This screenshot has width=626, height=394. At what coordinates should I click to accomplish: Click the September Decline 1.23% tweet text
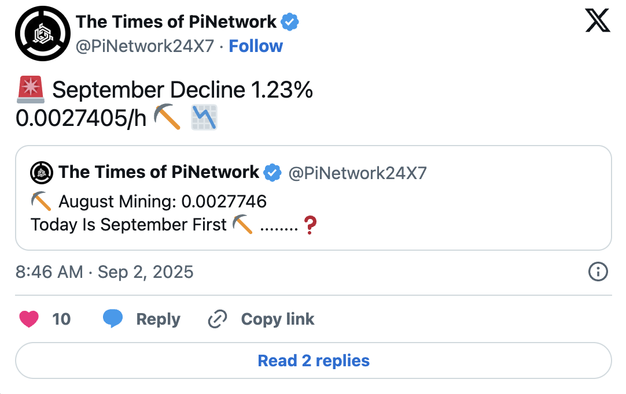182,91
